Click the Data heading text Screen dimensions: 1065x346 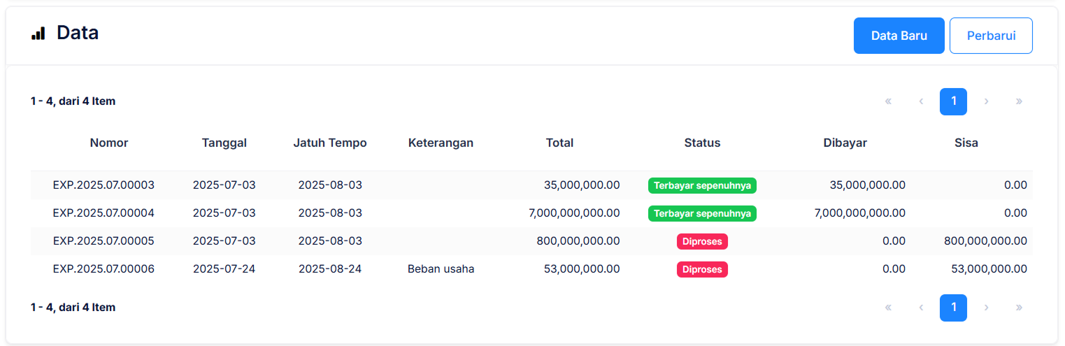[78, 33]
